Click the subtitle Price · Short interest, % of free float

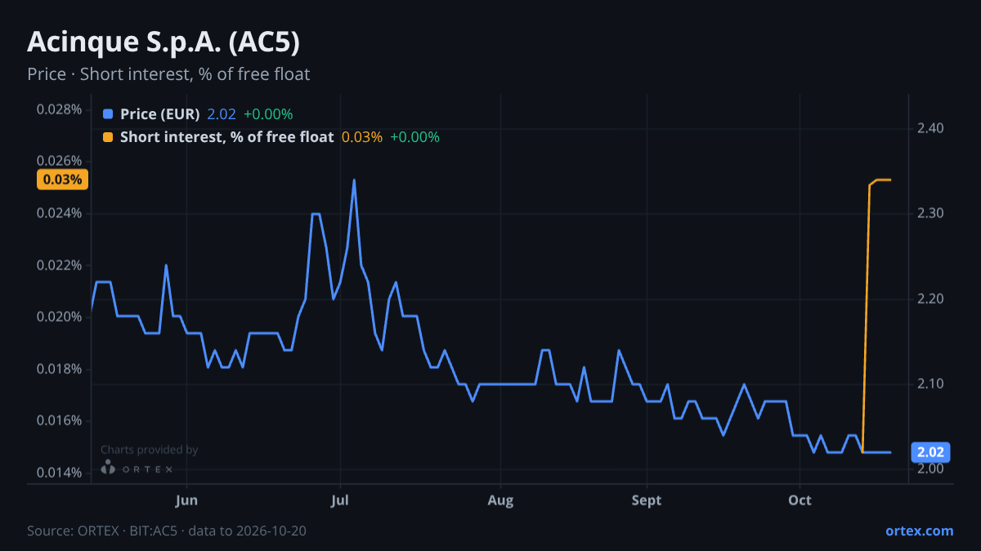tap(168, 74)
